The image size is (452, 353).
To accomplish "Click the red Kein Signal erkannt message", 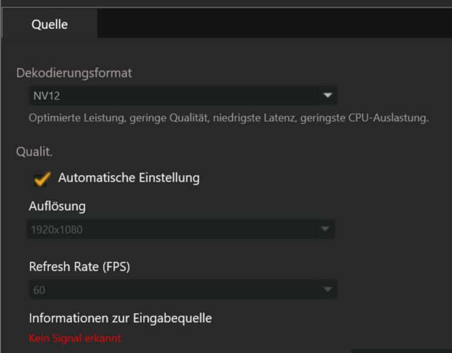I will (x=75, y=338).
